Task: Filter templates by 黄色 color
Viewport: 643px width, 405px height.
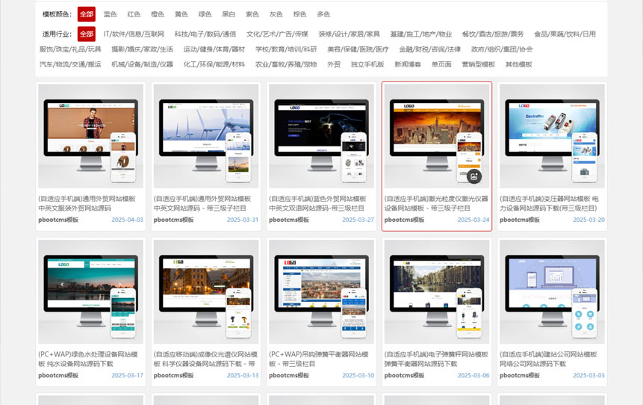Action: click(181, 14)
